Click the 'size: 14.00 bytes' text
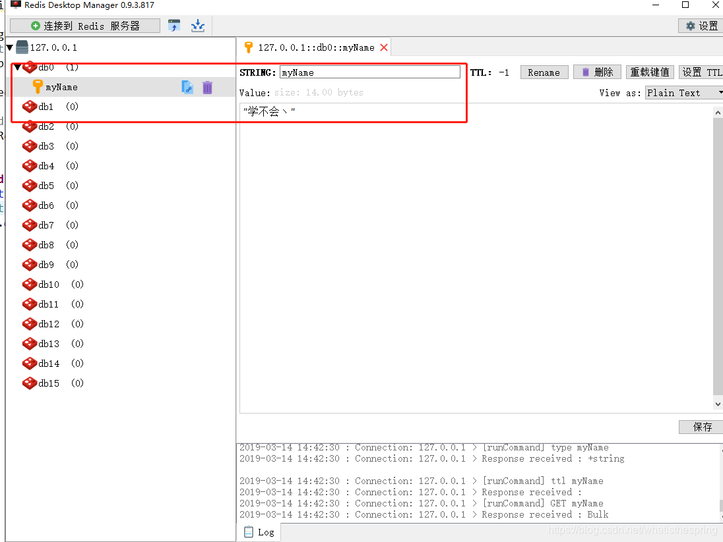 [x=319, y=93]
